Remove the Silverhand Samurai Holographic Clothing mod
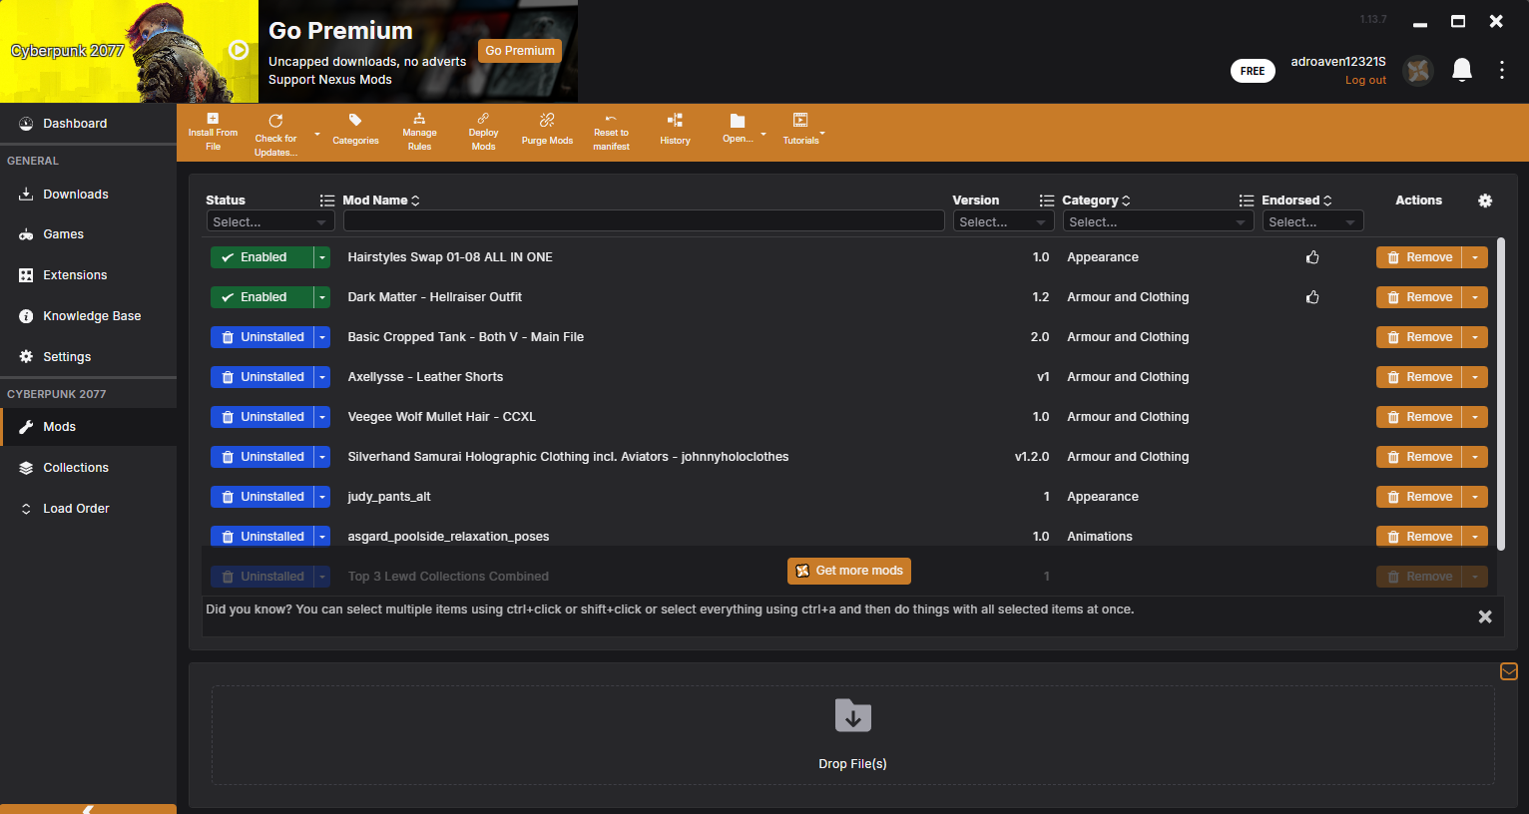The height and width of the screenshot is (814, 1529). [1419, 457]
